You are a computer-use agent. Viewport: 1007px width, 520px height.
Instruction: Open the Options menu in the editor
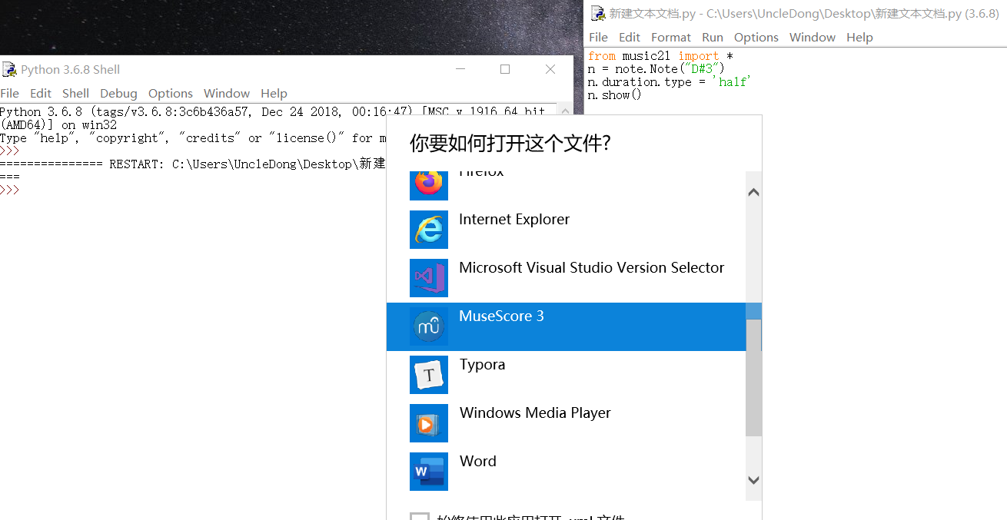(x=756, y=37)
